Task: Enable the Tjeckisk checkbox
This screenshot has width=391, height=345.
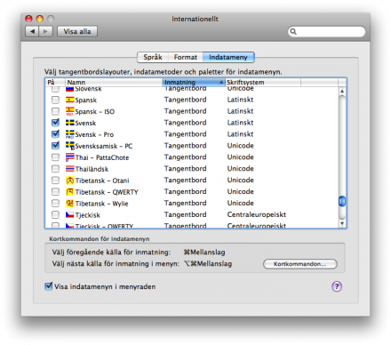Action: (55, 215)
